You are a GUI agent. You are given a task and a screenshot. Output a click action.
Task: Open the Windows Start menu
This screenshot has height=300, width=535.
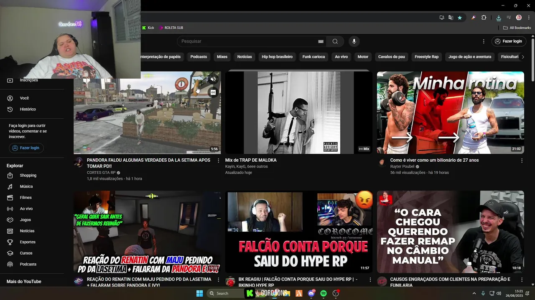point(199,293)
